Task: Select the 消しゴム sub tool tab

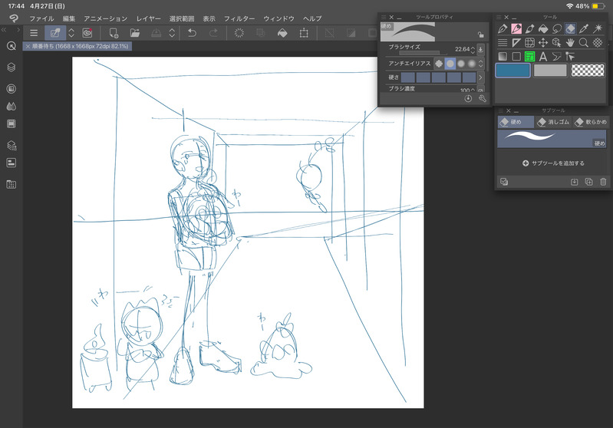Action: [x=554, y=122]
